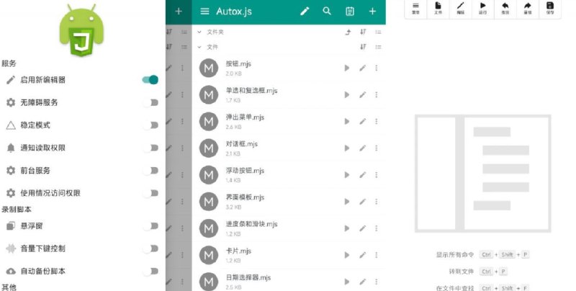Run the 界面模板.mjs script
This screenshot has width=576, height=291.
click(346, 202)
